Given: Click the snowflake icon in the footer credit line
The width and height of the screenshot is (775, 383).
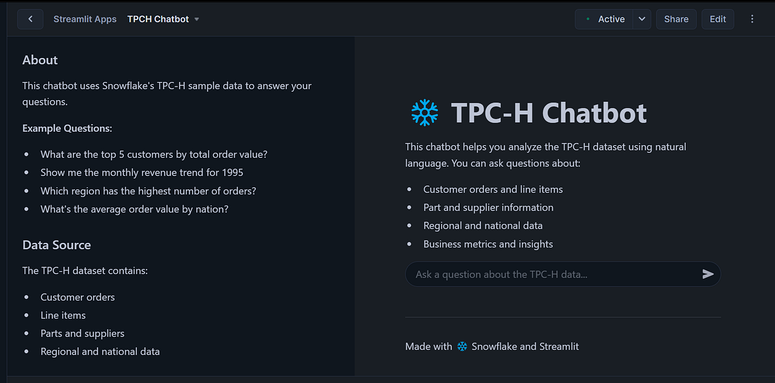Looking at the screenshot, I should pyautogui.click(x=461, y=346).
